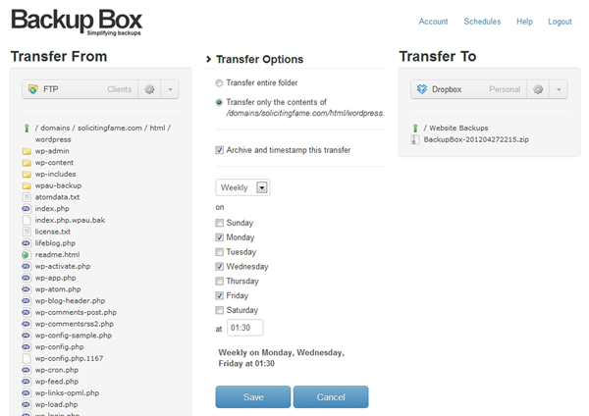The image size is (589, 416).
Task: Check the Tuesday checkbox
Action: tap(219, 252)
